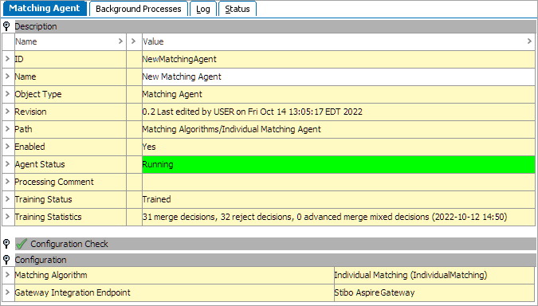The image size is (538, 306).
Task: Click the Gateway Integration Endpoint label
Action: (x=73, y=292)
